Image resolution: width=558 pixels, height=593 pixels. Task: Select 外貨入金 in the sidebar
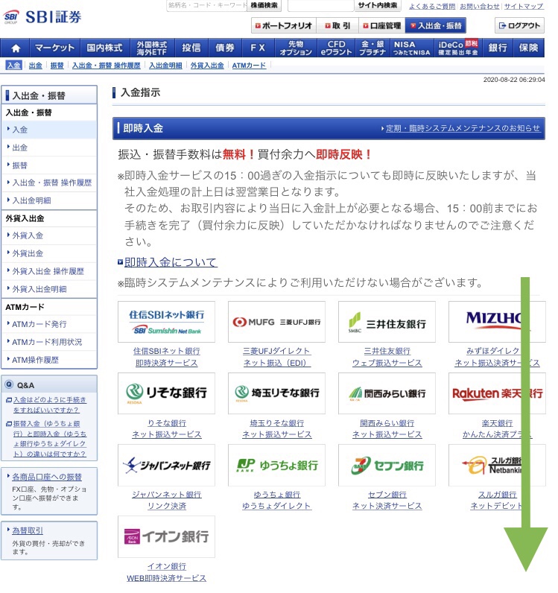pyautogui.click(x=49, y=235)
